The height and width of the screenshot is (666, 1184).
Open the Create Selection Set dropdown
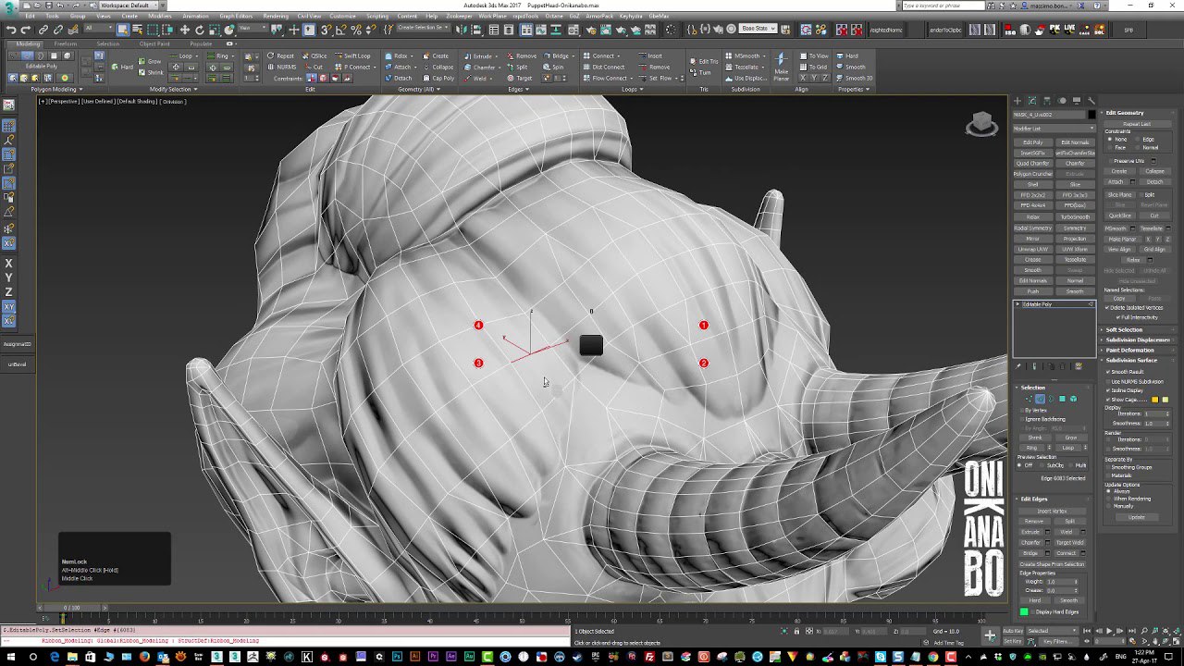click(423, 28)
